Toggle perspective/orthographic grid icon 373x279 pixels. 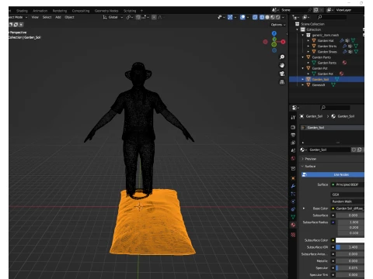point(282,82)
